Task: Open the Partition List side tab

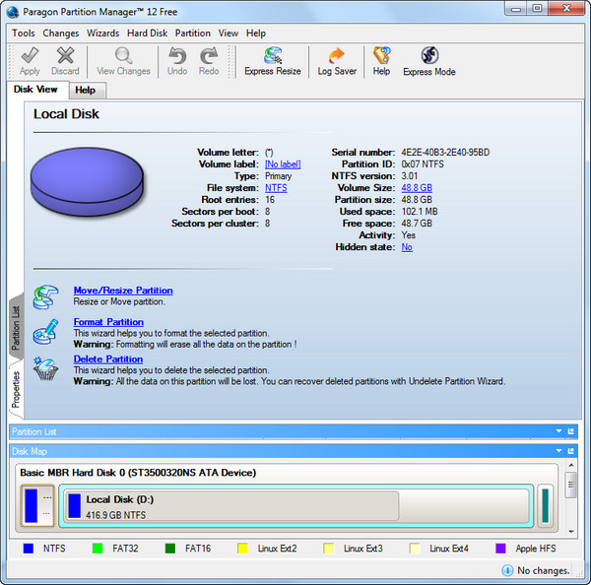Action: pos(16,327)
